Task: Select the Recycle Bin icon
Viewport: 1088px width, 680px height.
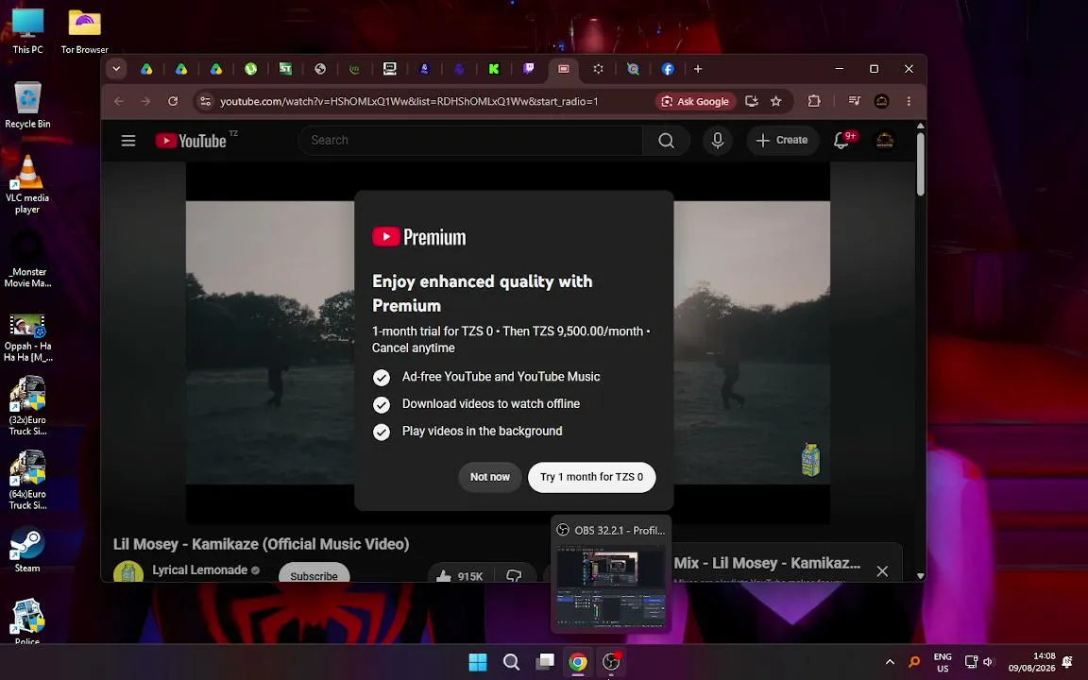Action: tap(27, 105)
